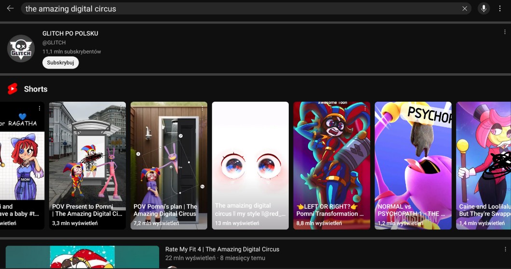This screenshot has height=269, width=511.
Task: Subscribe with the Subskrybuj button
Action: point(60,63)
